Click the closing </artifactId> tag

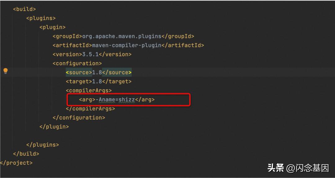182,45
